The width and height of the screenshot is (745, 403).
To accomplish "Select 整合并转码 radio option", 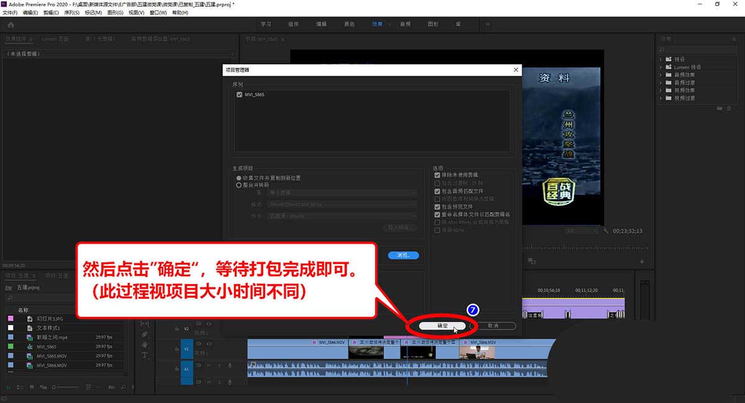I will coord(238,185).
